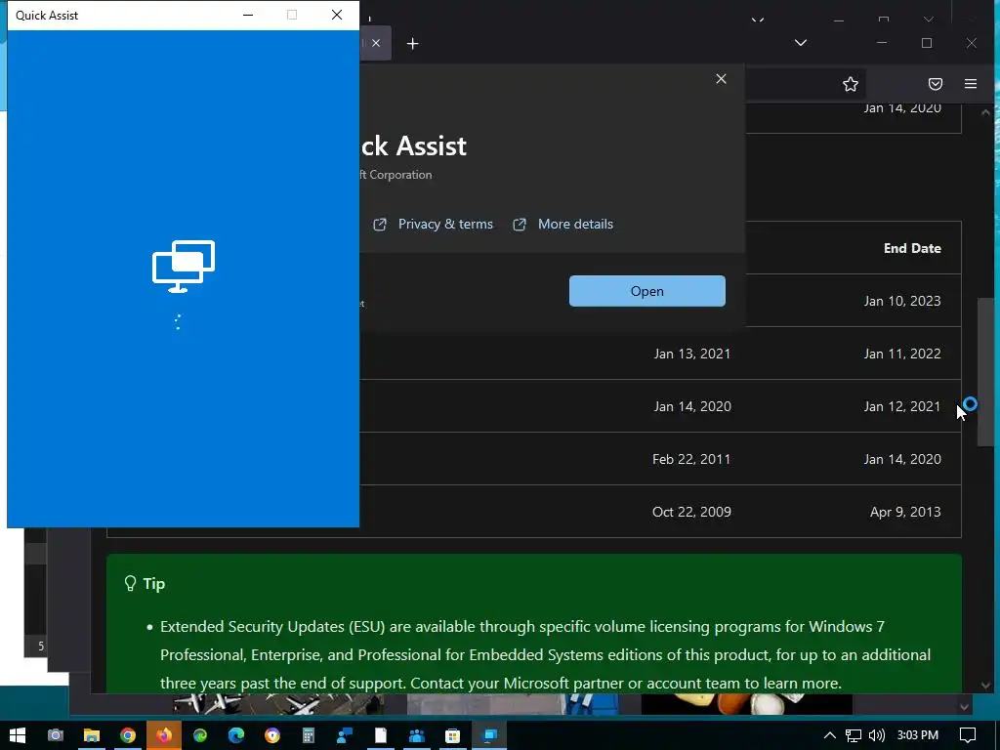Screen dimensions: 1000x750
Task: Click the End Date column header
Action: coord(912,248)
